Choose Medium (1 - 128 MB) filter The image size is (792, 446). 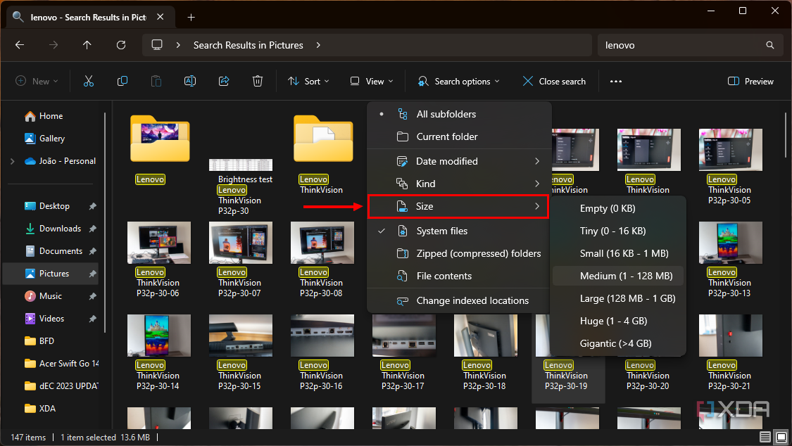(x=617, y=276)
